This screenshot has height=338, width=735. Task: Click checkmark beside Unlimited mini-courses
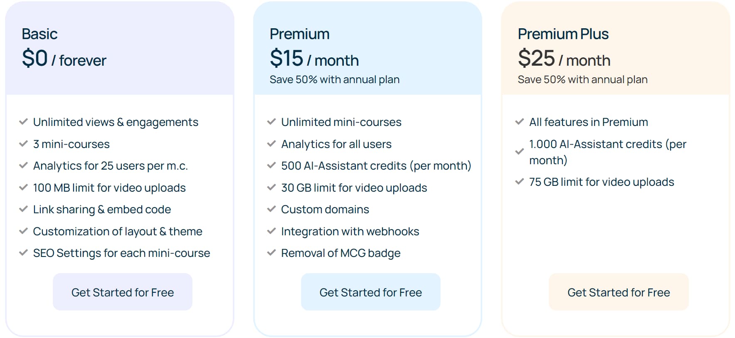pos(271,122)
